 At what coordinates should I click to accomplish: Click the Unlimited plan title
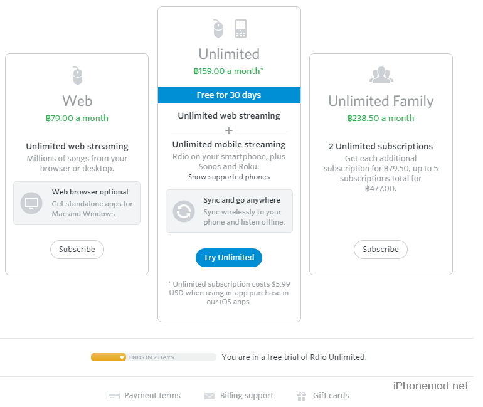pos(229,54)
